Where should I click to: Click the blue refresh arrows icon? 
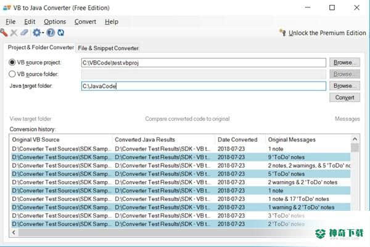(x=61, y=33)
